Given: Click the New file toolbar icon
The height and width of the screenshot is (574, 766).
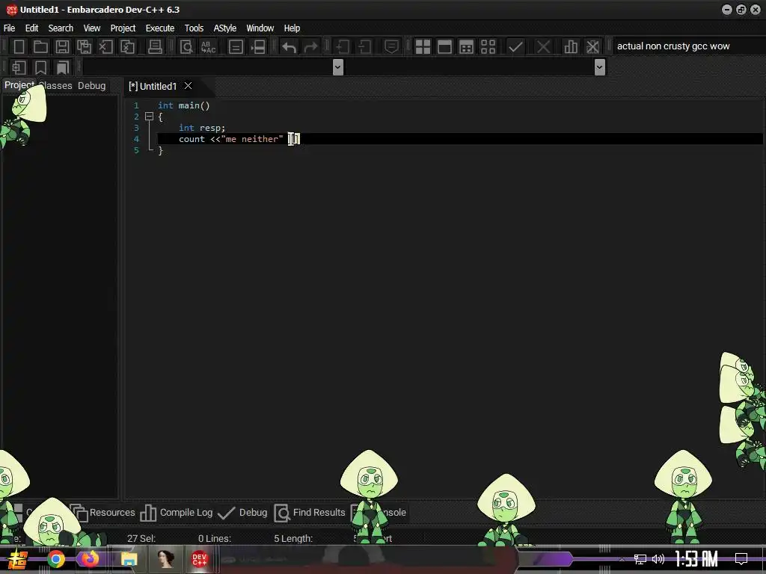Looking at the screenshot, I should coord(19,47).
